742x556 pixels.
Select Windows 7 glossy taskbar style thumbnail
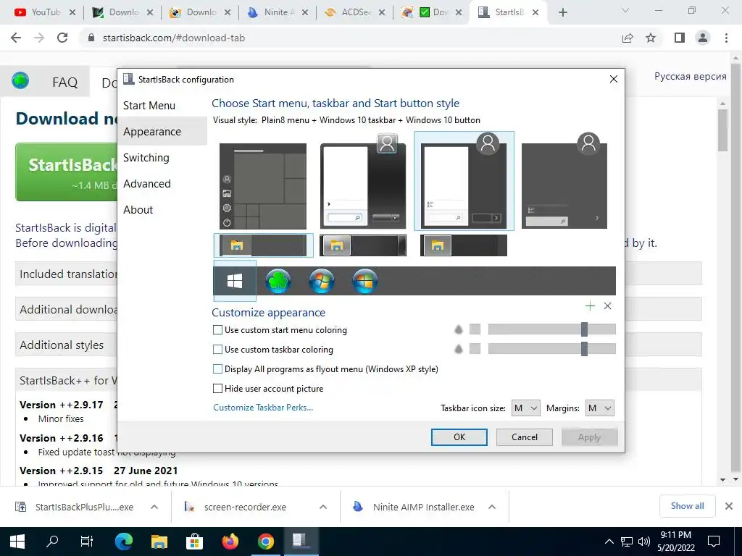coord(363,245)
